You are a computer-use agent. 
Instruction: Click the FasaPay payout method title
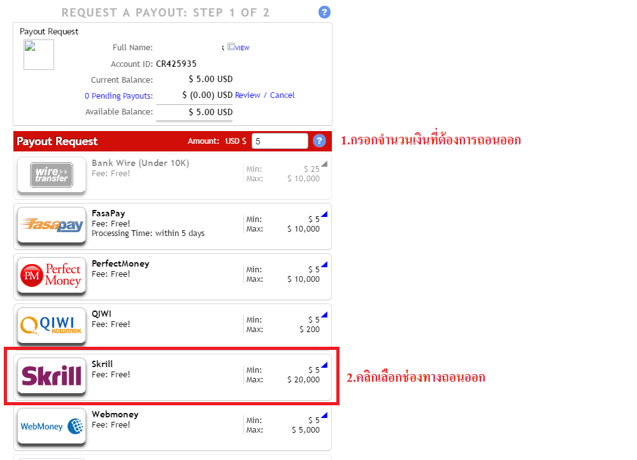point(108,213)
